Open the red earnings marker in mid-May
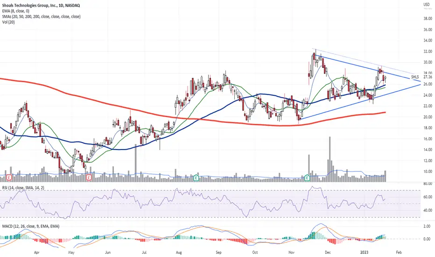Viewport: 435px width, 257px height. pos(89,177)
